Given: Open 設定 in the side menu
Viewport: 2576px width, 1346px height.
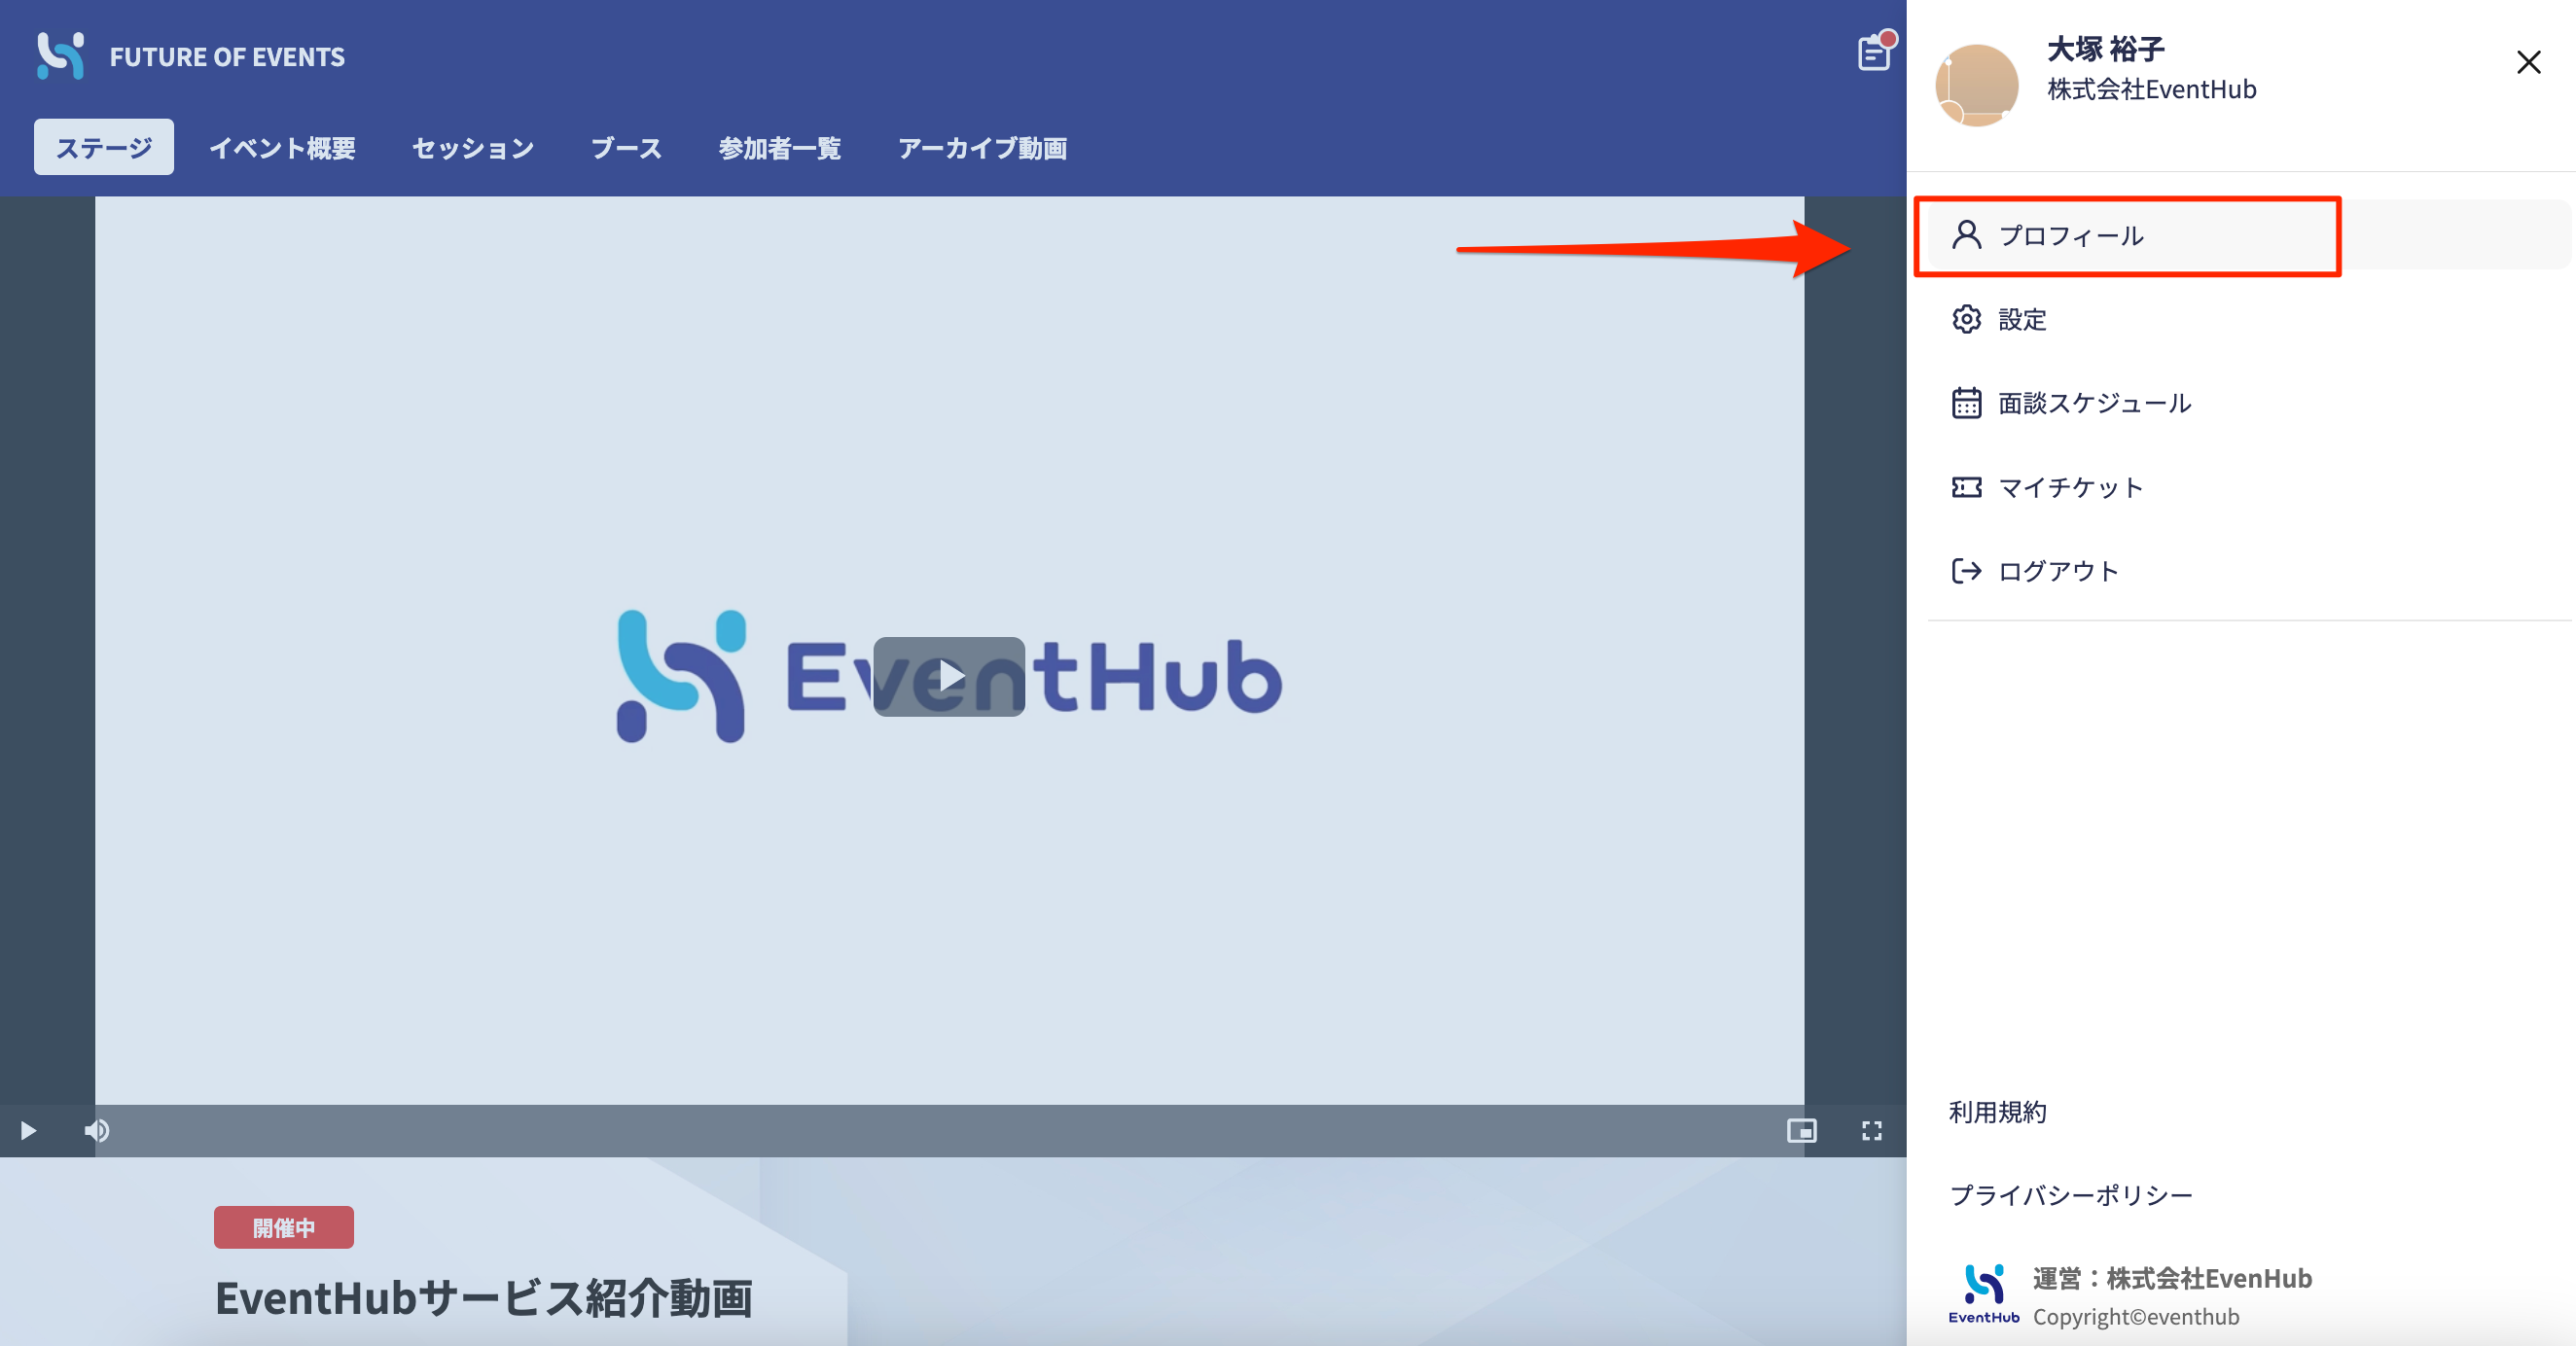Looking at the screenshot, I should 2021,320.
